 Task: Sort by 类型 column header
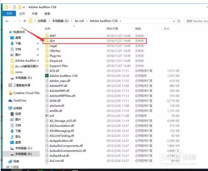(138, 28)
